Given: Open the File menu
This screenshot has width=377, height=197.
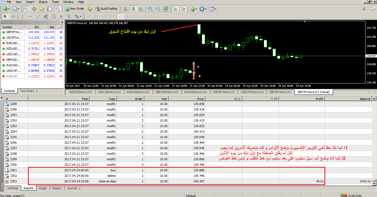Looking at the screenshot, I should point(9,2).
